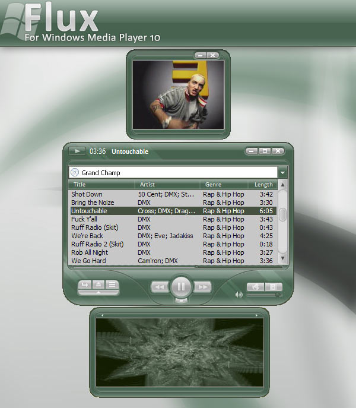
Task: Click the Rap & Hip Hop genre for Shot Down
Action: click(223, 194)
